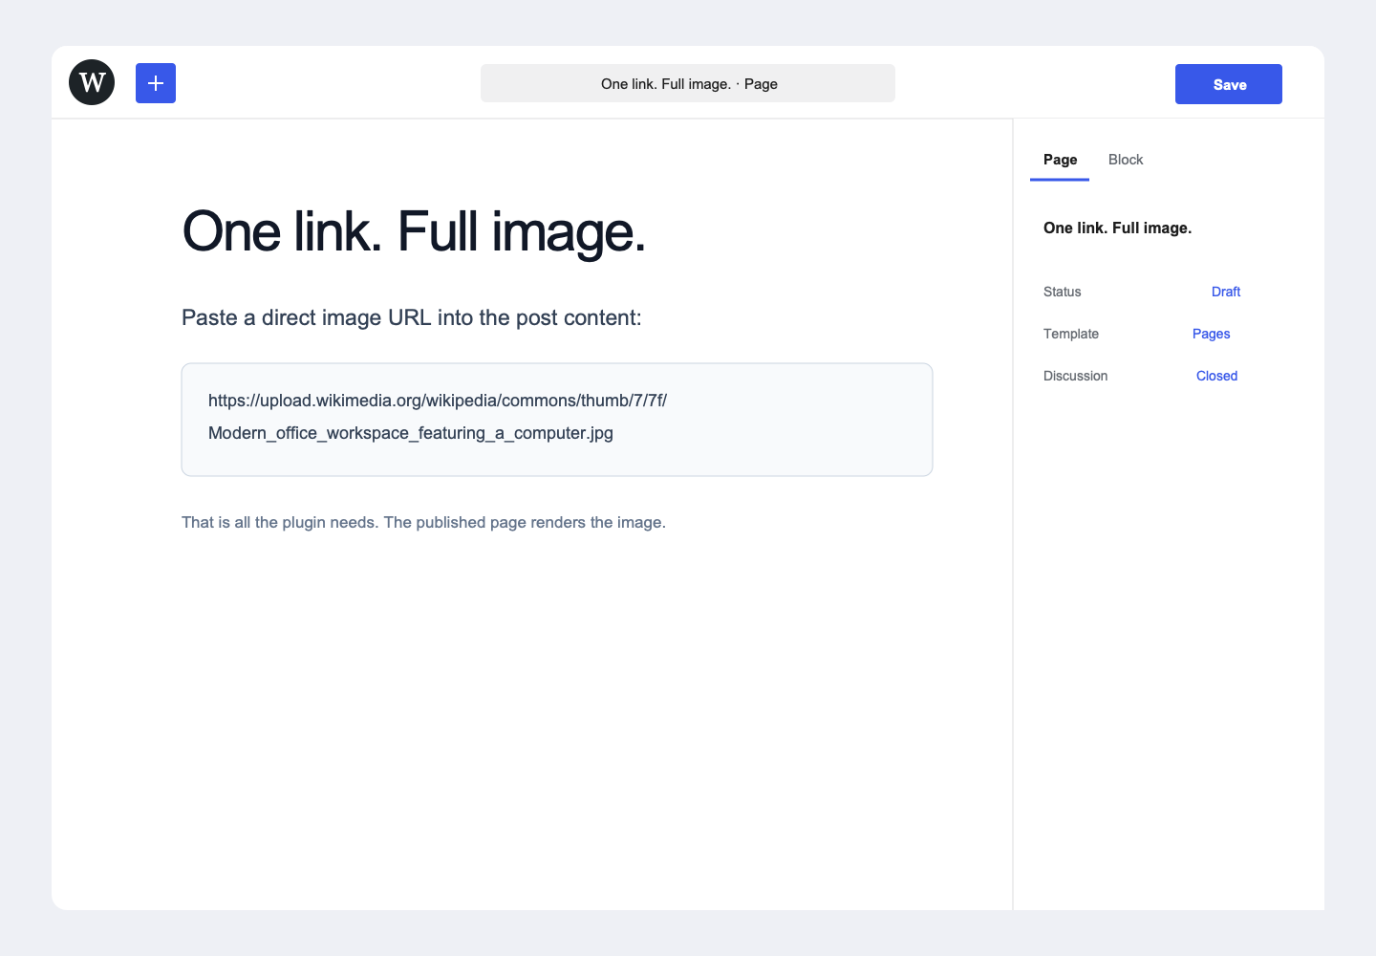
Task: Open the document title command bar
Action: 688,83
